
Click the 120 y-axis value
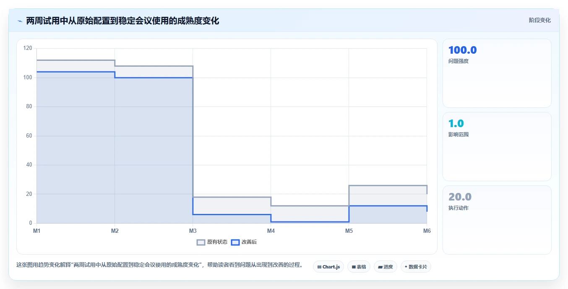(28, 48)
